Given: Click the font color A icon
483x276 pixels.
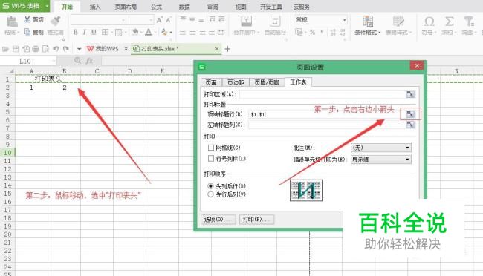Looking at the screenshot, I should click(x=149, y=32).
